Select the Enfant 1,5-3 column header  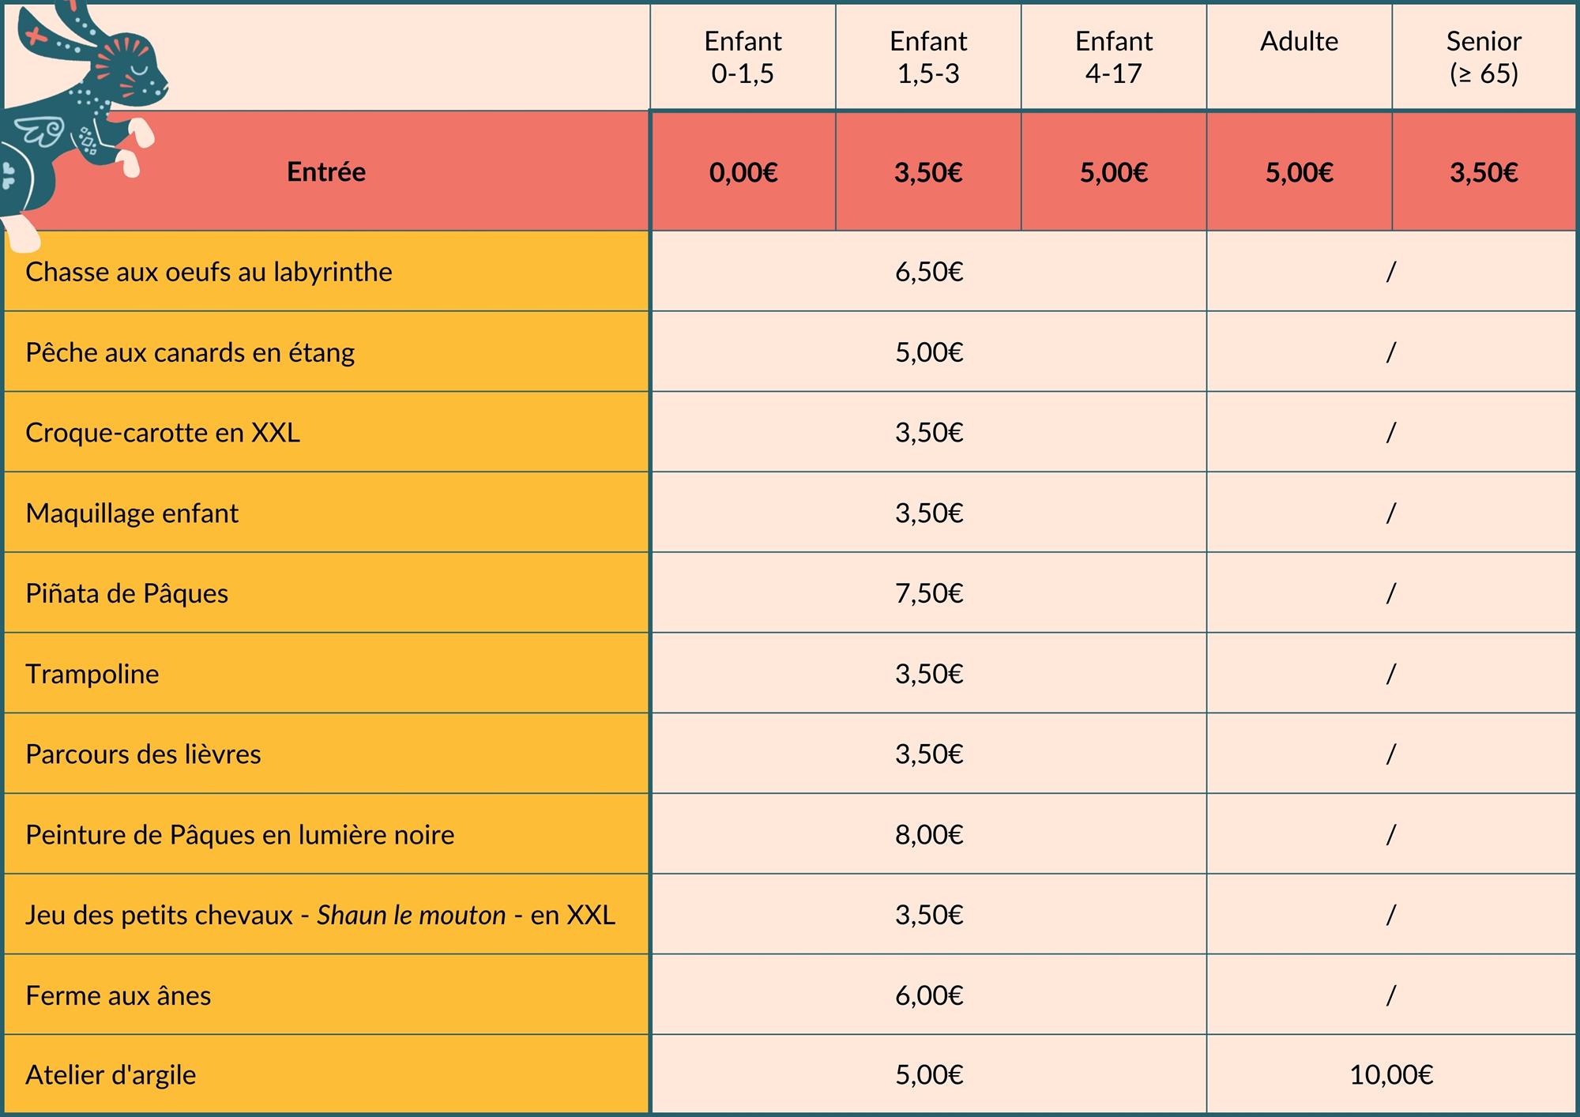928,57
